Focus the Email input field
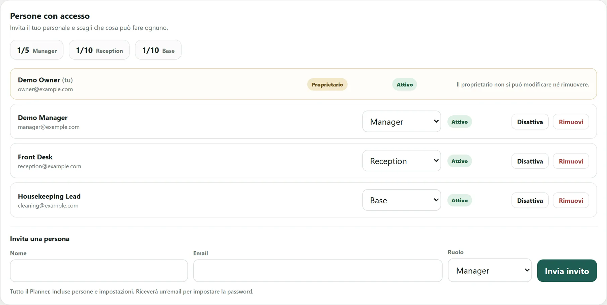 pos(318,271)
